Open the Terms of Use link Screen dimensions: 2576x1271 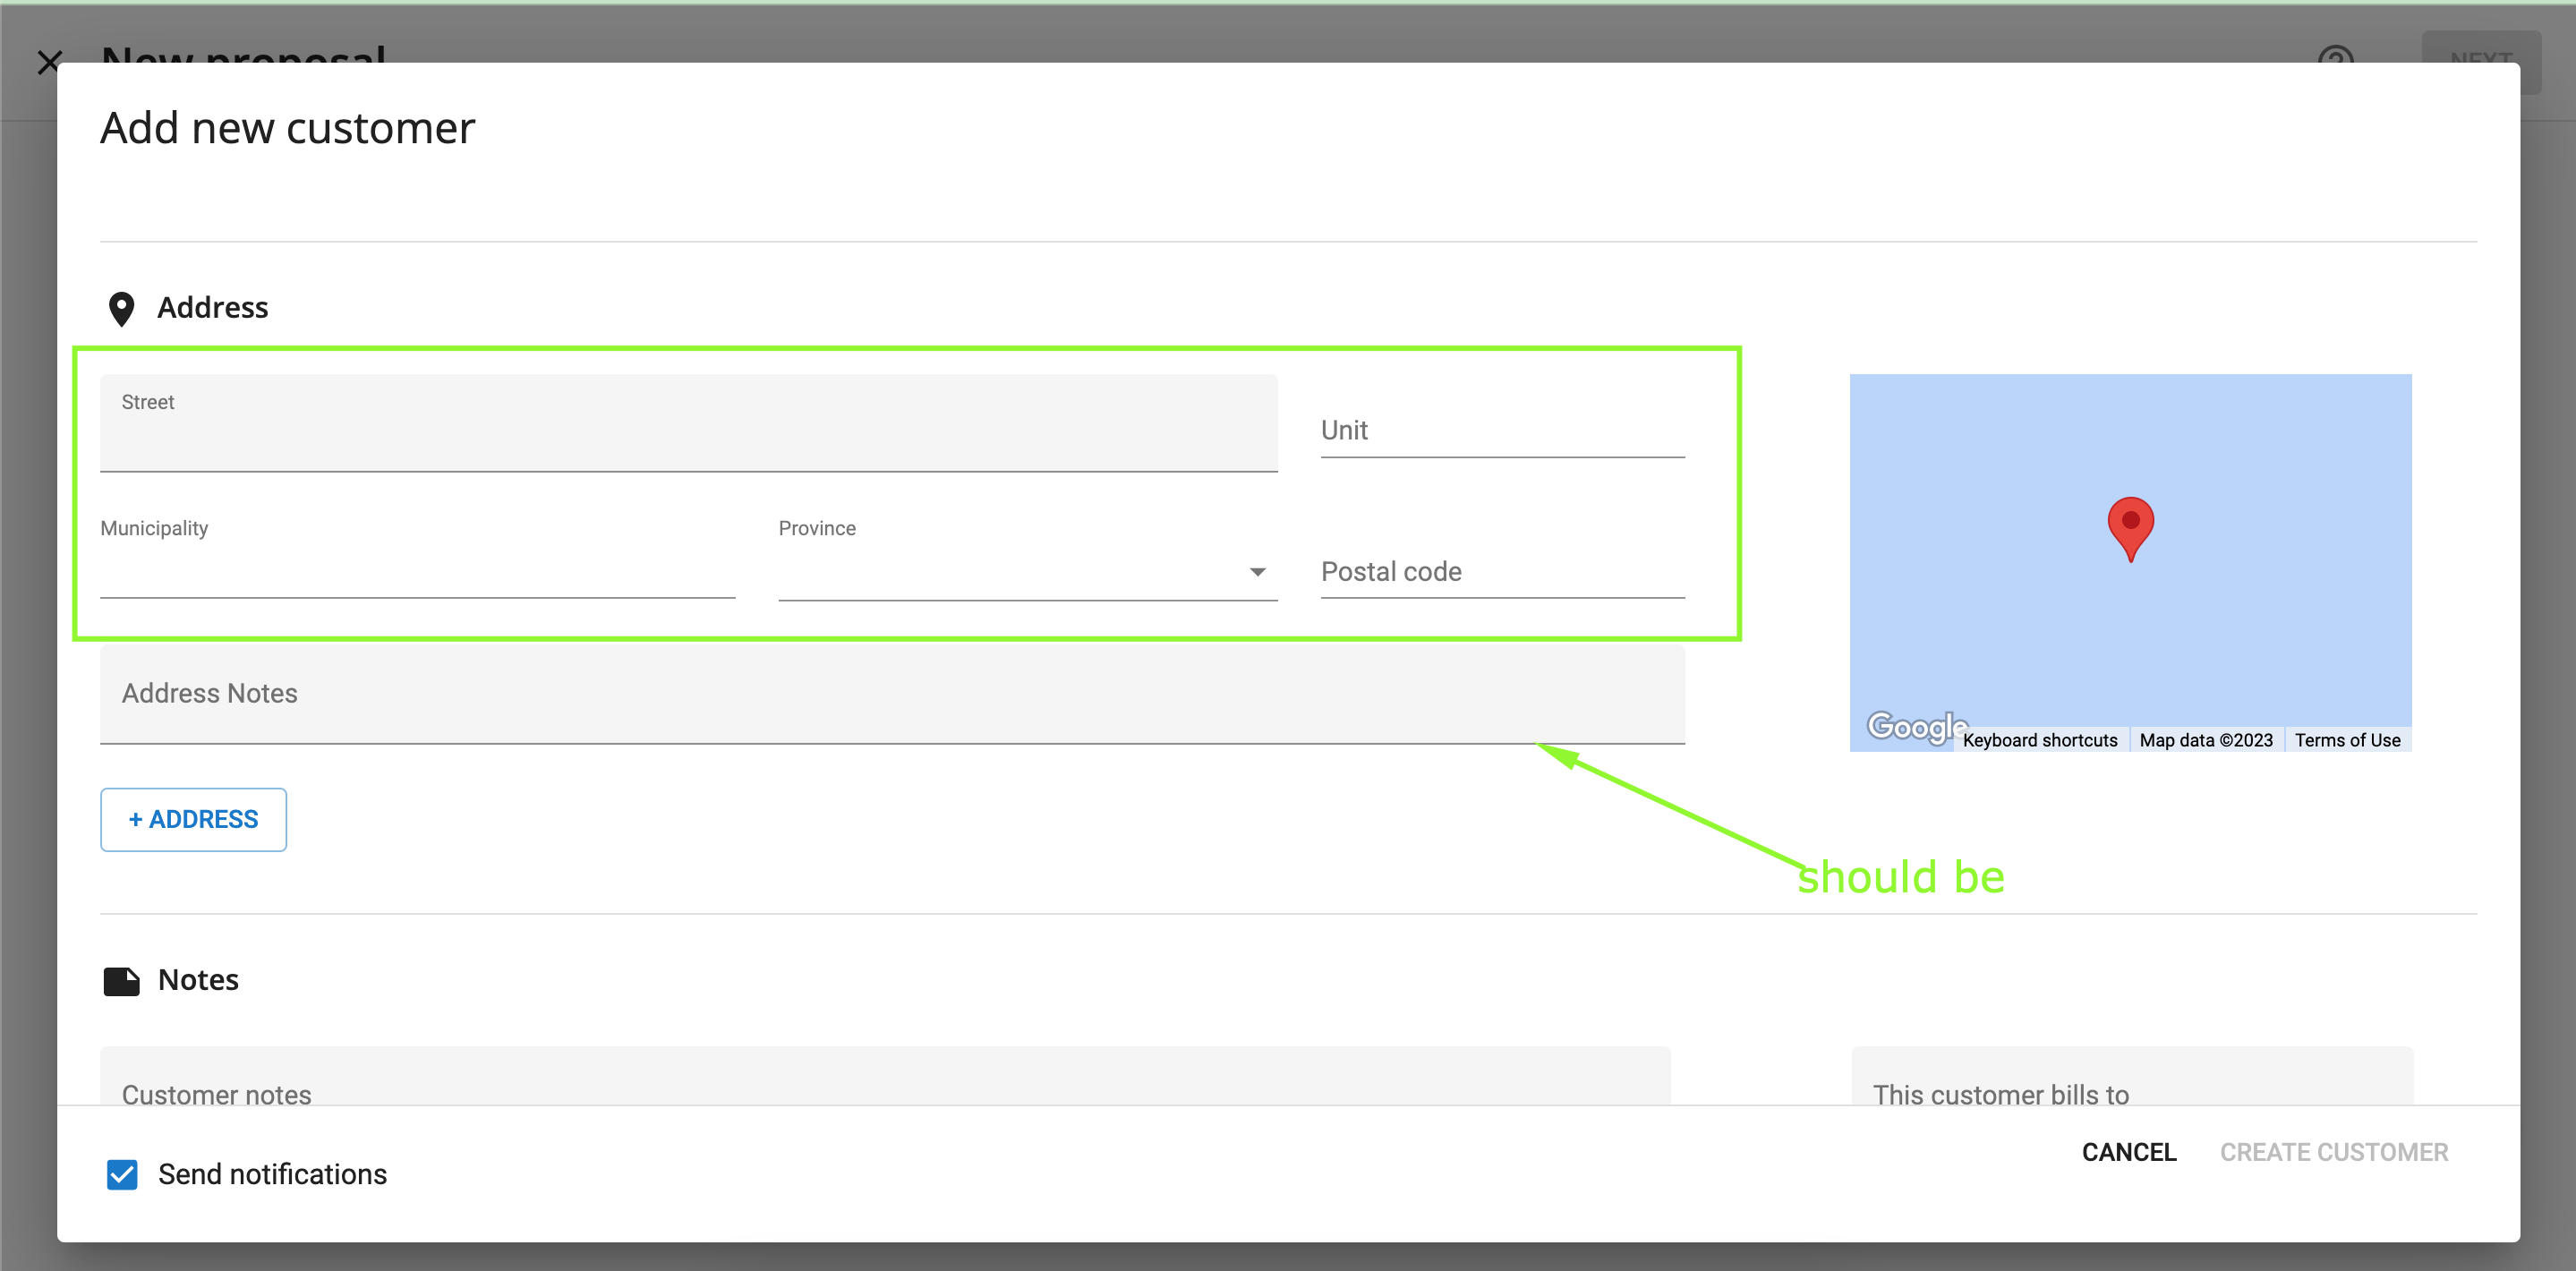click(x=2347, y=740)
